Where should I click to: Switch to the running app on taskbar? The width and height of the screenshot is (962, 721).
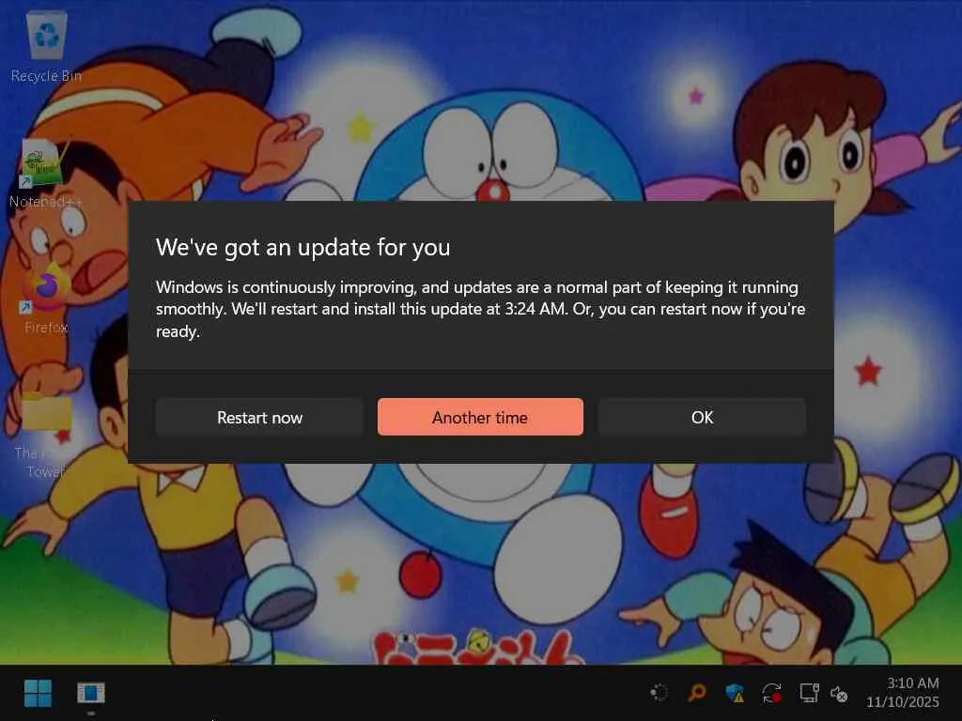[x=91, y=694]
